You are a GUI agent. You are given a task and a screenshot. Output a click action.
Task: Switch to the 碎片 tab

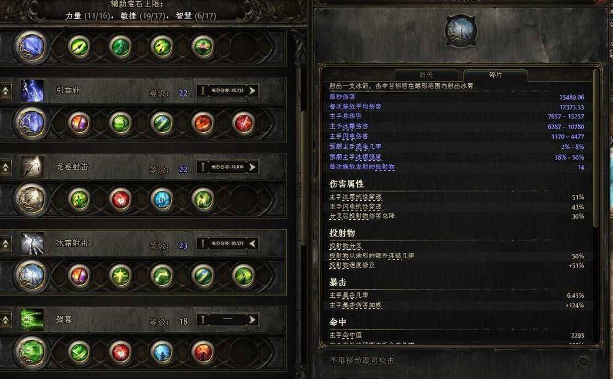495,75
